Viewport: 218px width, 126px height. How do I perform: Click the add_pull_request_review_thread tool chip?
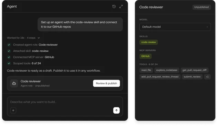[160, 77]
